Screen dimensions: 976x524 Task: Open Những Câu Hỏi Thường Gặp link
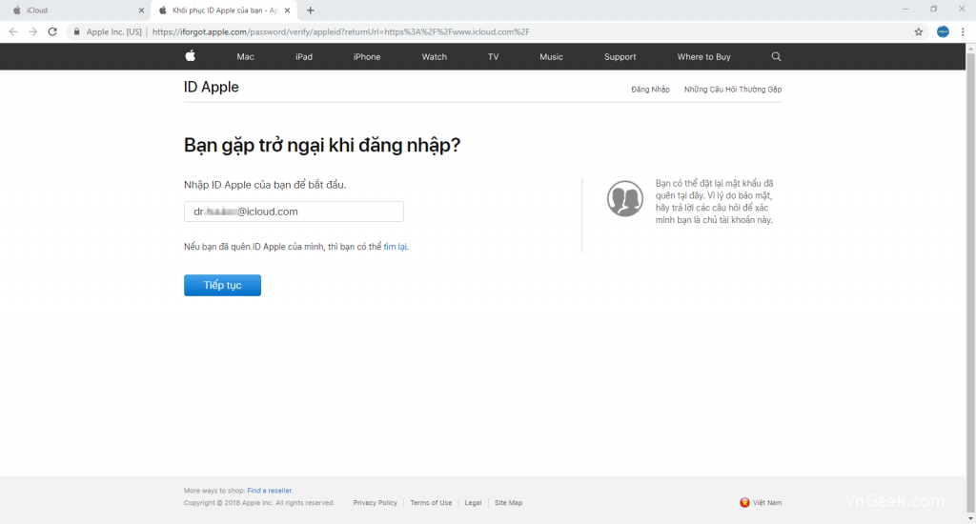tap(733, 89)
